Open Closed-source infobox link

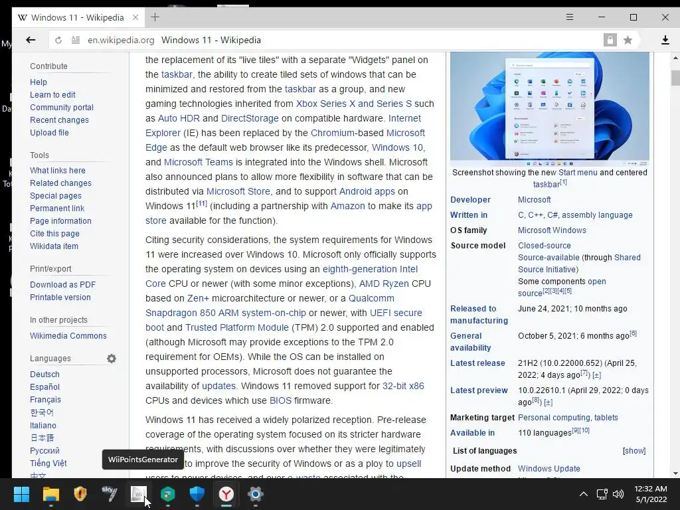click(545, 246)
